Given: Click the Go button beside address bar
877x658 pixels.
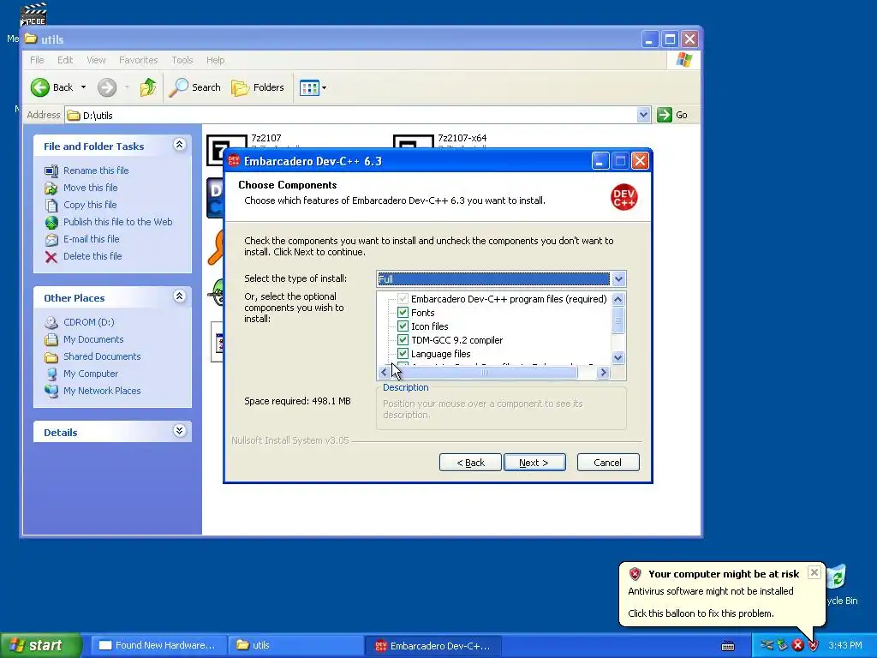Looking at the screenshot, I should tap(673, 115).
